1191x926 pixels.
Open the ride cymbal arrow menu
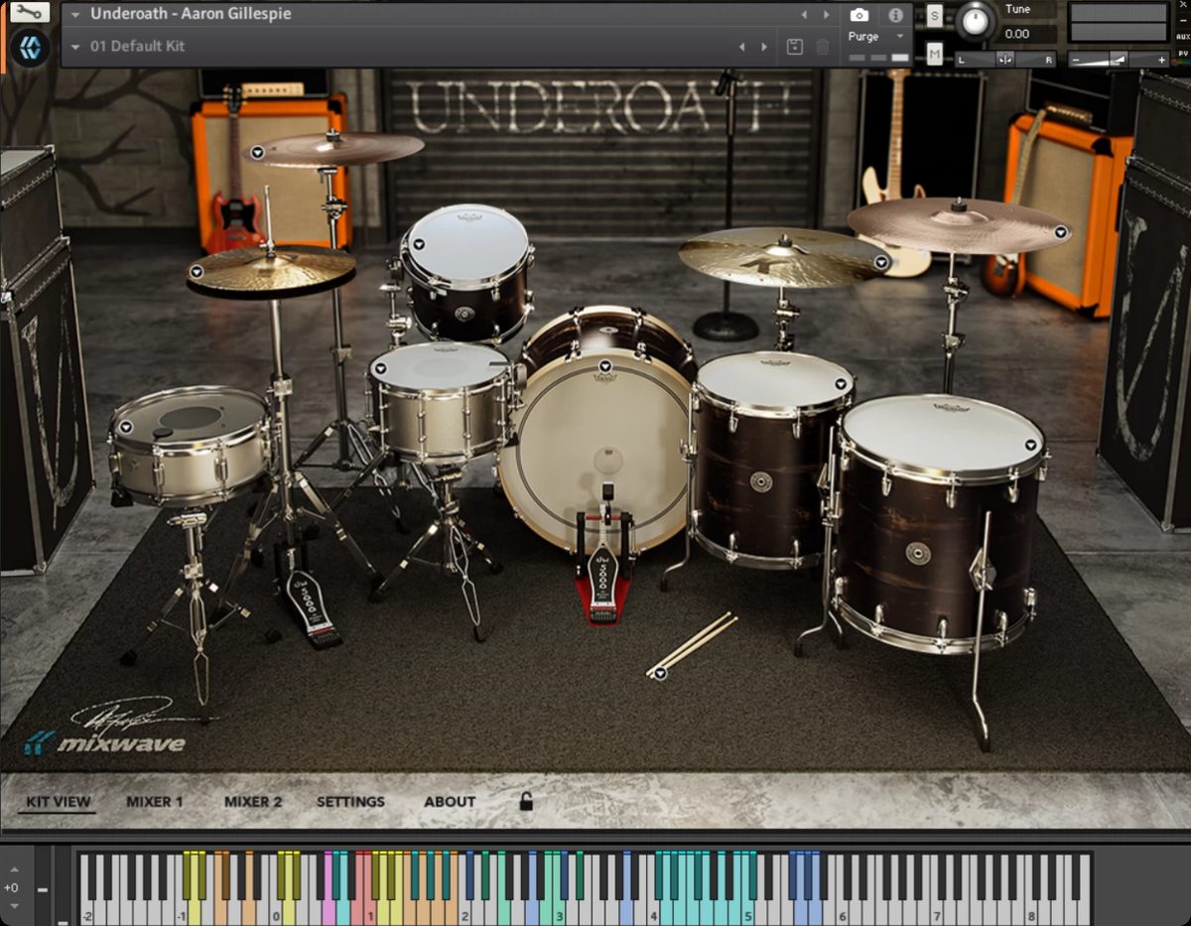[880, 262]
